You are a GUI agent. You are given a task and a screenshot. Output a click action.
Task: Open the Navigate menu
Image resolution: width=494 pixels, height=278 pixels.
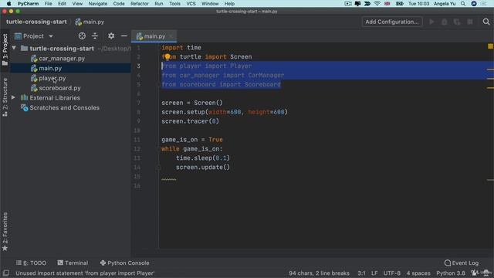click(98, 4)
